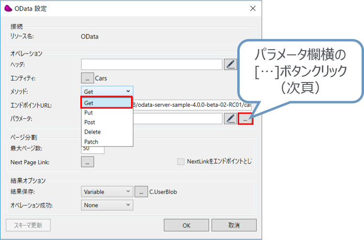The width and height of the screenshot is (364, 240).
Task: Expand the オペレーション成功 None dropdown
Action: [107, 205]
